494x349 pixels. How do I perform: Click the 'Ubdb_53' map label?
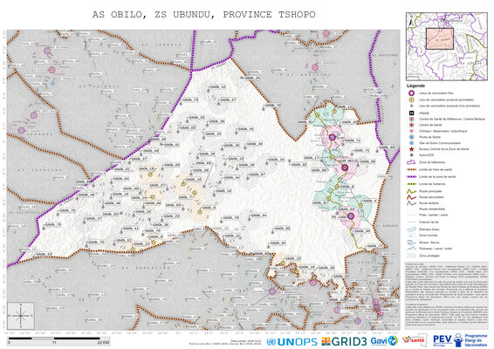tap(45, 254)
